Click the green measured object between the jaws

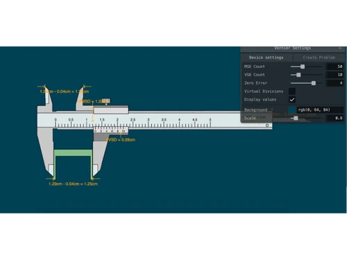pos(73,153)
